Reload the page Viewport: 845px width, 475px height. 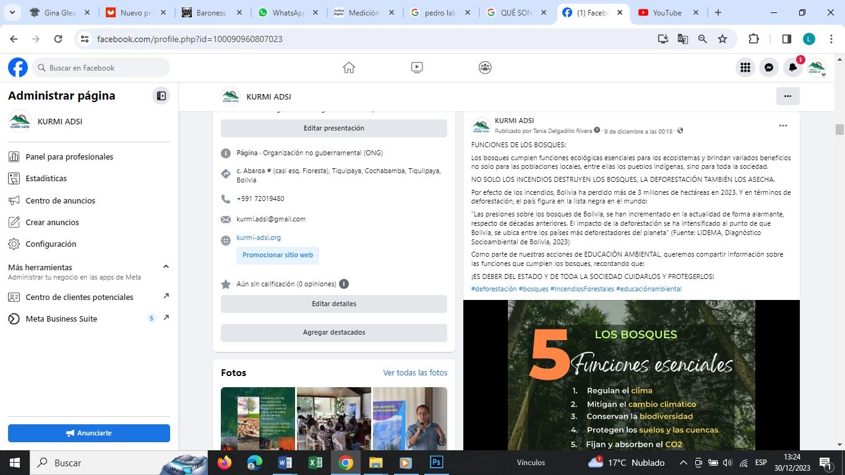(58, 38)
